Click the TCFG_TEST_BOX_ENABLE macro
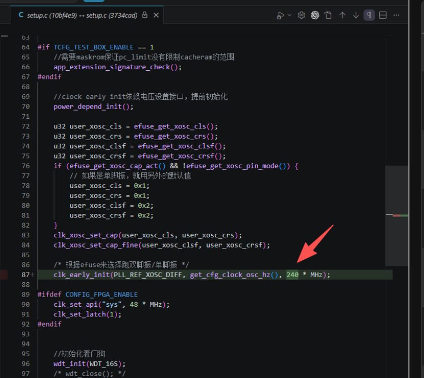This screenshot has width=424, height=378. pos(93,47)
